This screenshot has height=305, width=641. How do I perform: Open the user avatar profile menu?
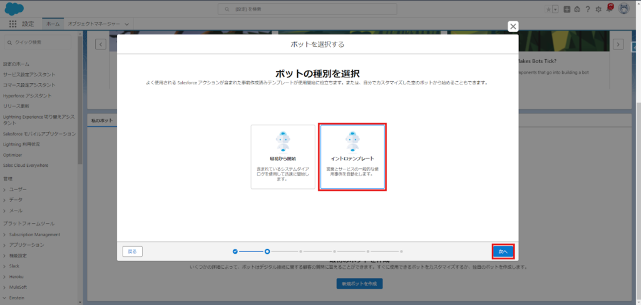pyautogui.click(x=624, y=9)
